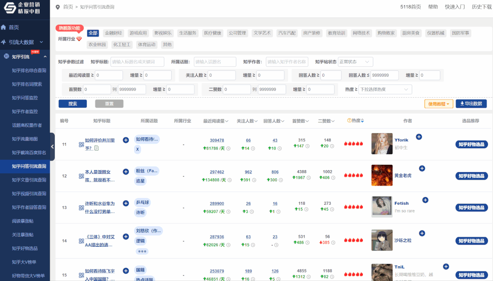Add author TniL with plus icon
The image size is (493, 281).
click(446, 266)
